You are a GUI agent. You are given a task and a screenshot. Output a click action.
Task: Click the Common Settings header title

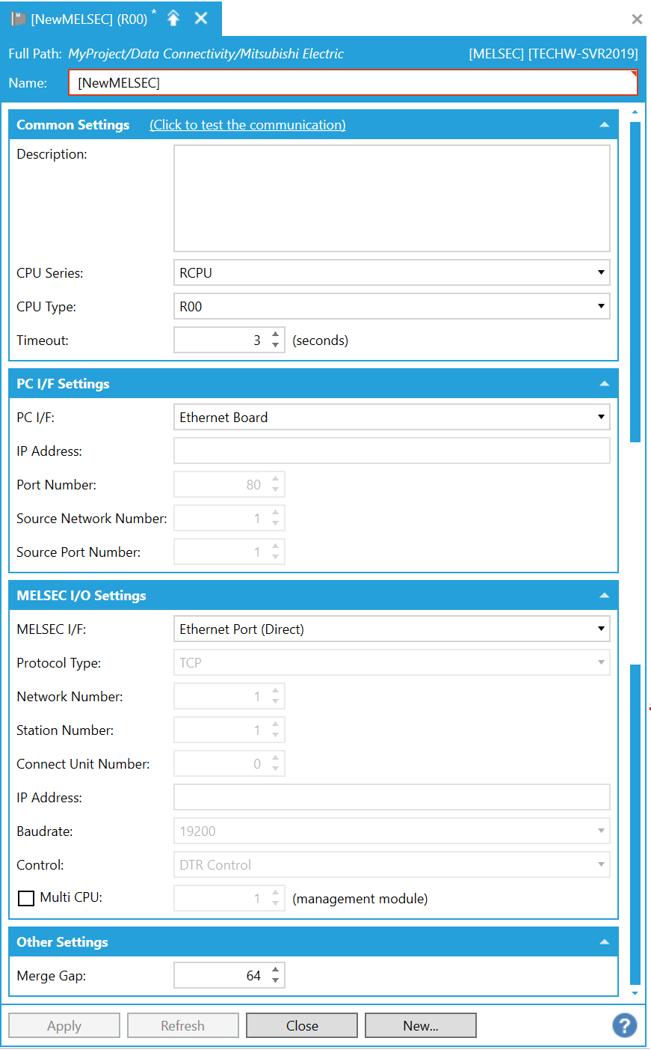(73, 125)
